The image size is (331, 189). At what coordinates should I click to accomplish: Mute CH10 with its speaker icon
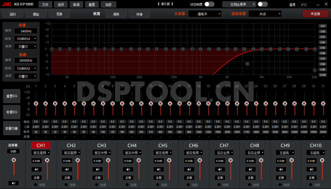[312, 169]
